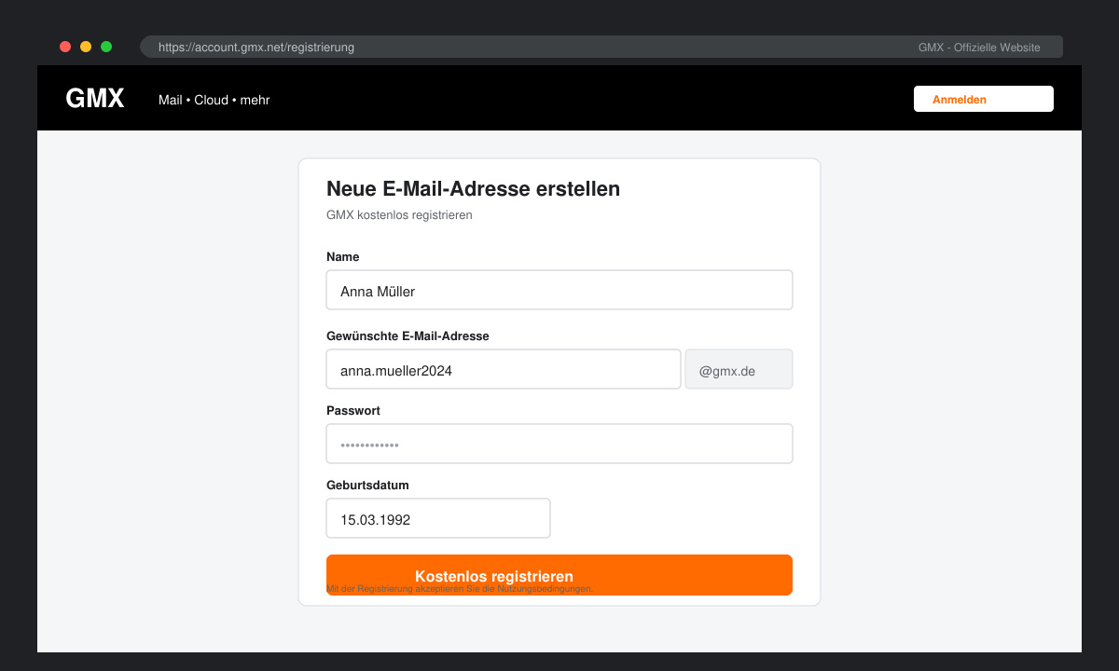The width and height of the screenshot is (1119, 671).
Task: Click the desired email address field
Action: point(504,369)
